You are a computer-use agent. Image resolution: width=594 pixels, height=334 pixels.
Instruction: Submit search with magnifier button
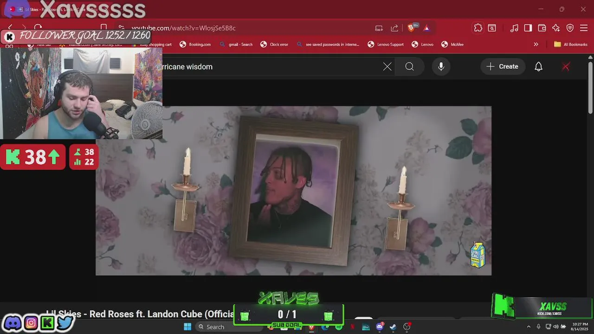(x=409, y=67)
